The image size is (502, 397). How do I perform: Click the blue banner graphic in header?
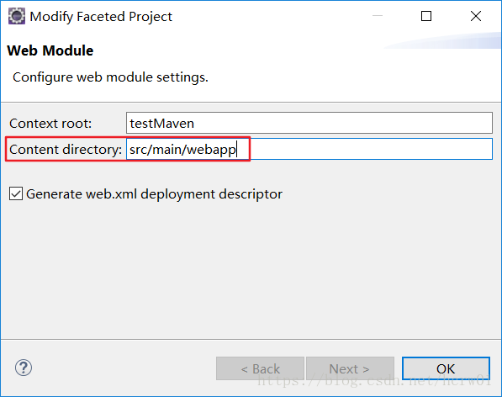(443, 40)
